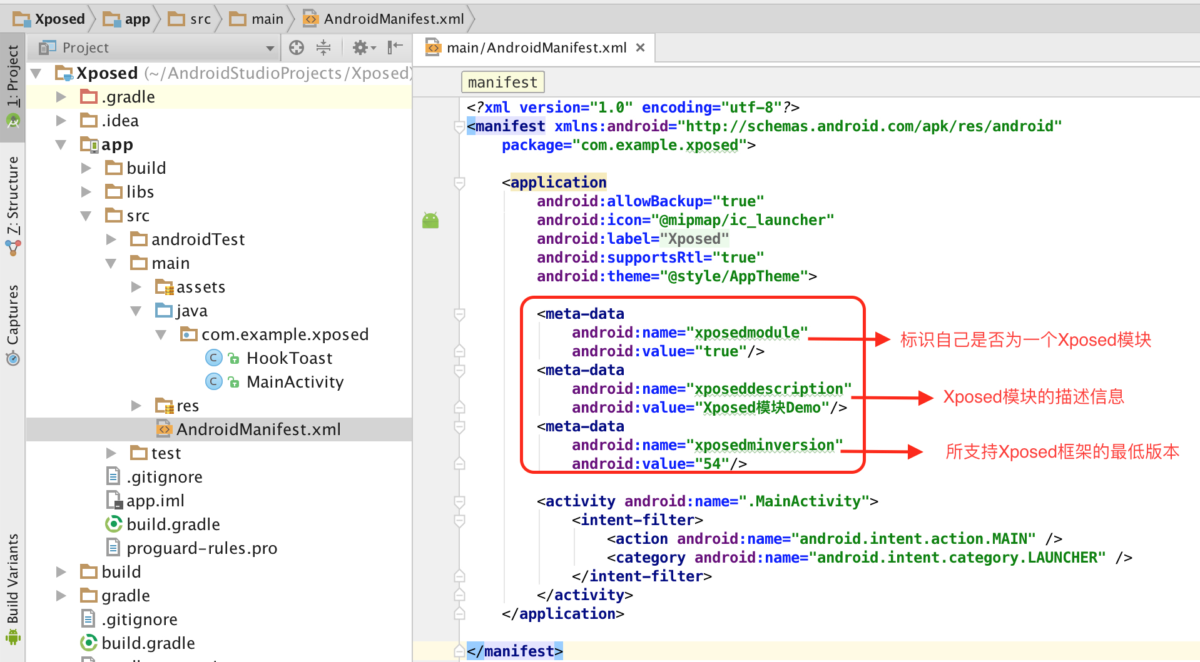
Task: Click the Xposed project root icon
Action: click(64, 73)
